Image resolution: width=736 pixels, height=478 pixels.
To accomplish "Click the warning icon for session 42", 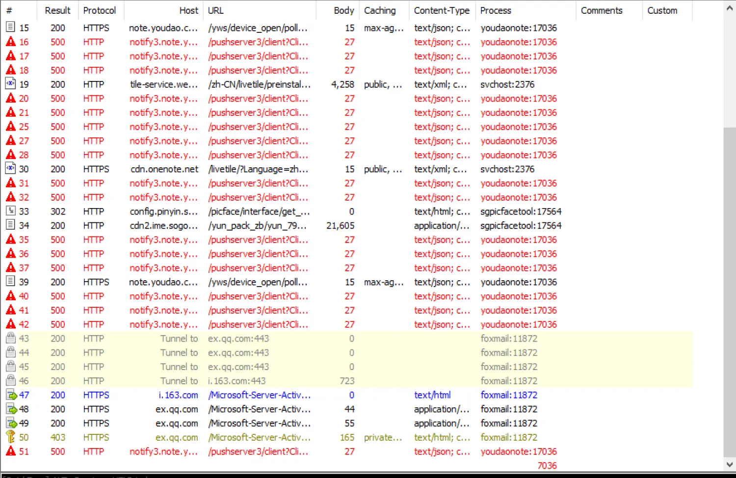I will 10,324.
